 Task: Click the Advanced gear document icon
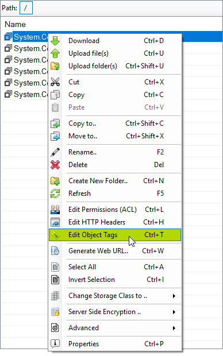55,328
